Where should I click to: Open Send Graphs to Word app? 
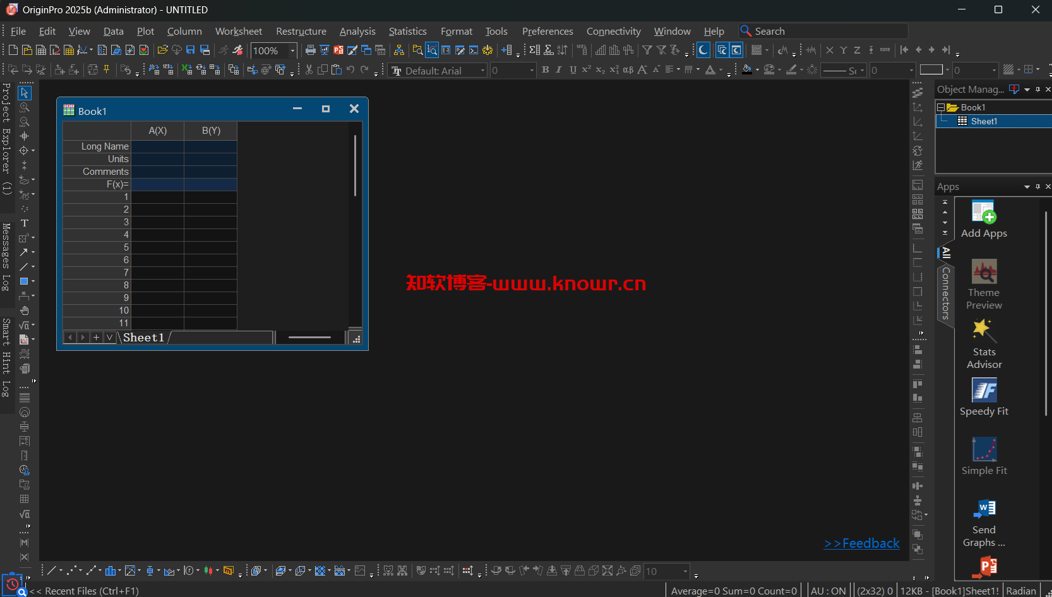[984, 523]
